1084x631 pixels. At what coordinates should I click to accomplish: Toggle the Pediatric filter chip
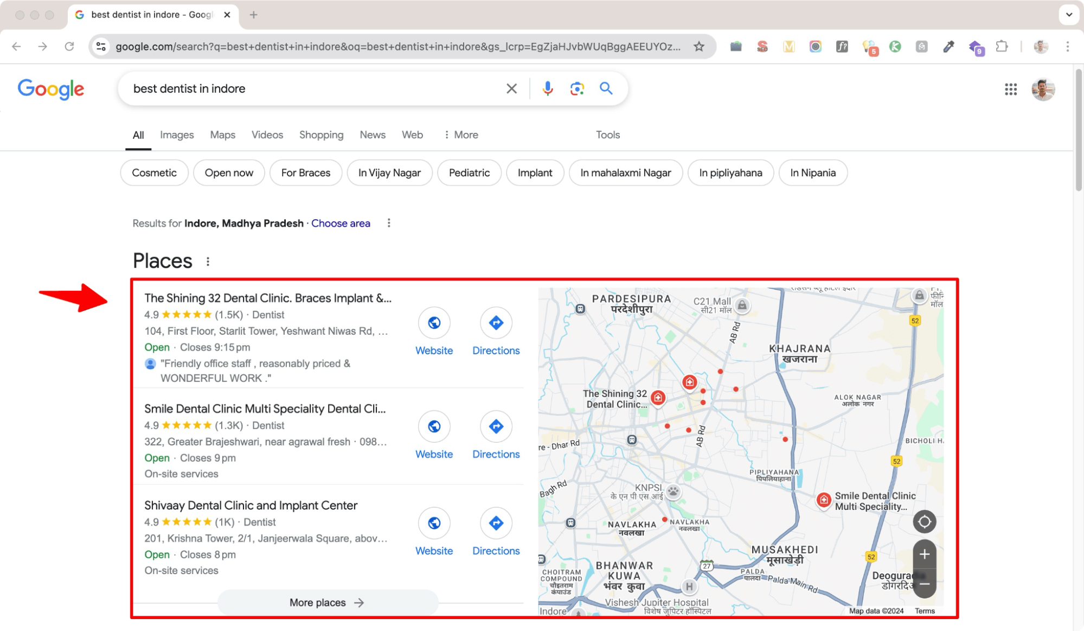469,173
